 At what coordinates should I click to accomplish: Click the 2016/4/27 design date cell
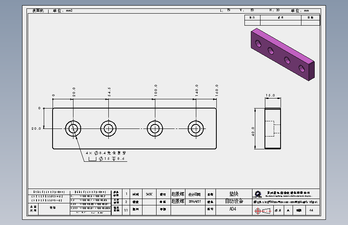(195, 201)
